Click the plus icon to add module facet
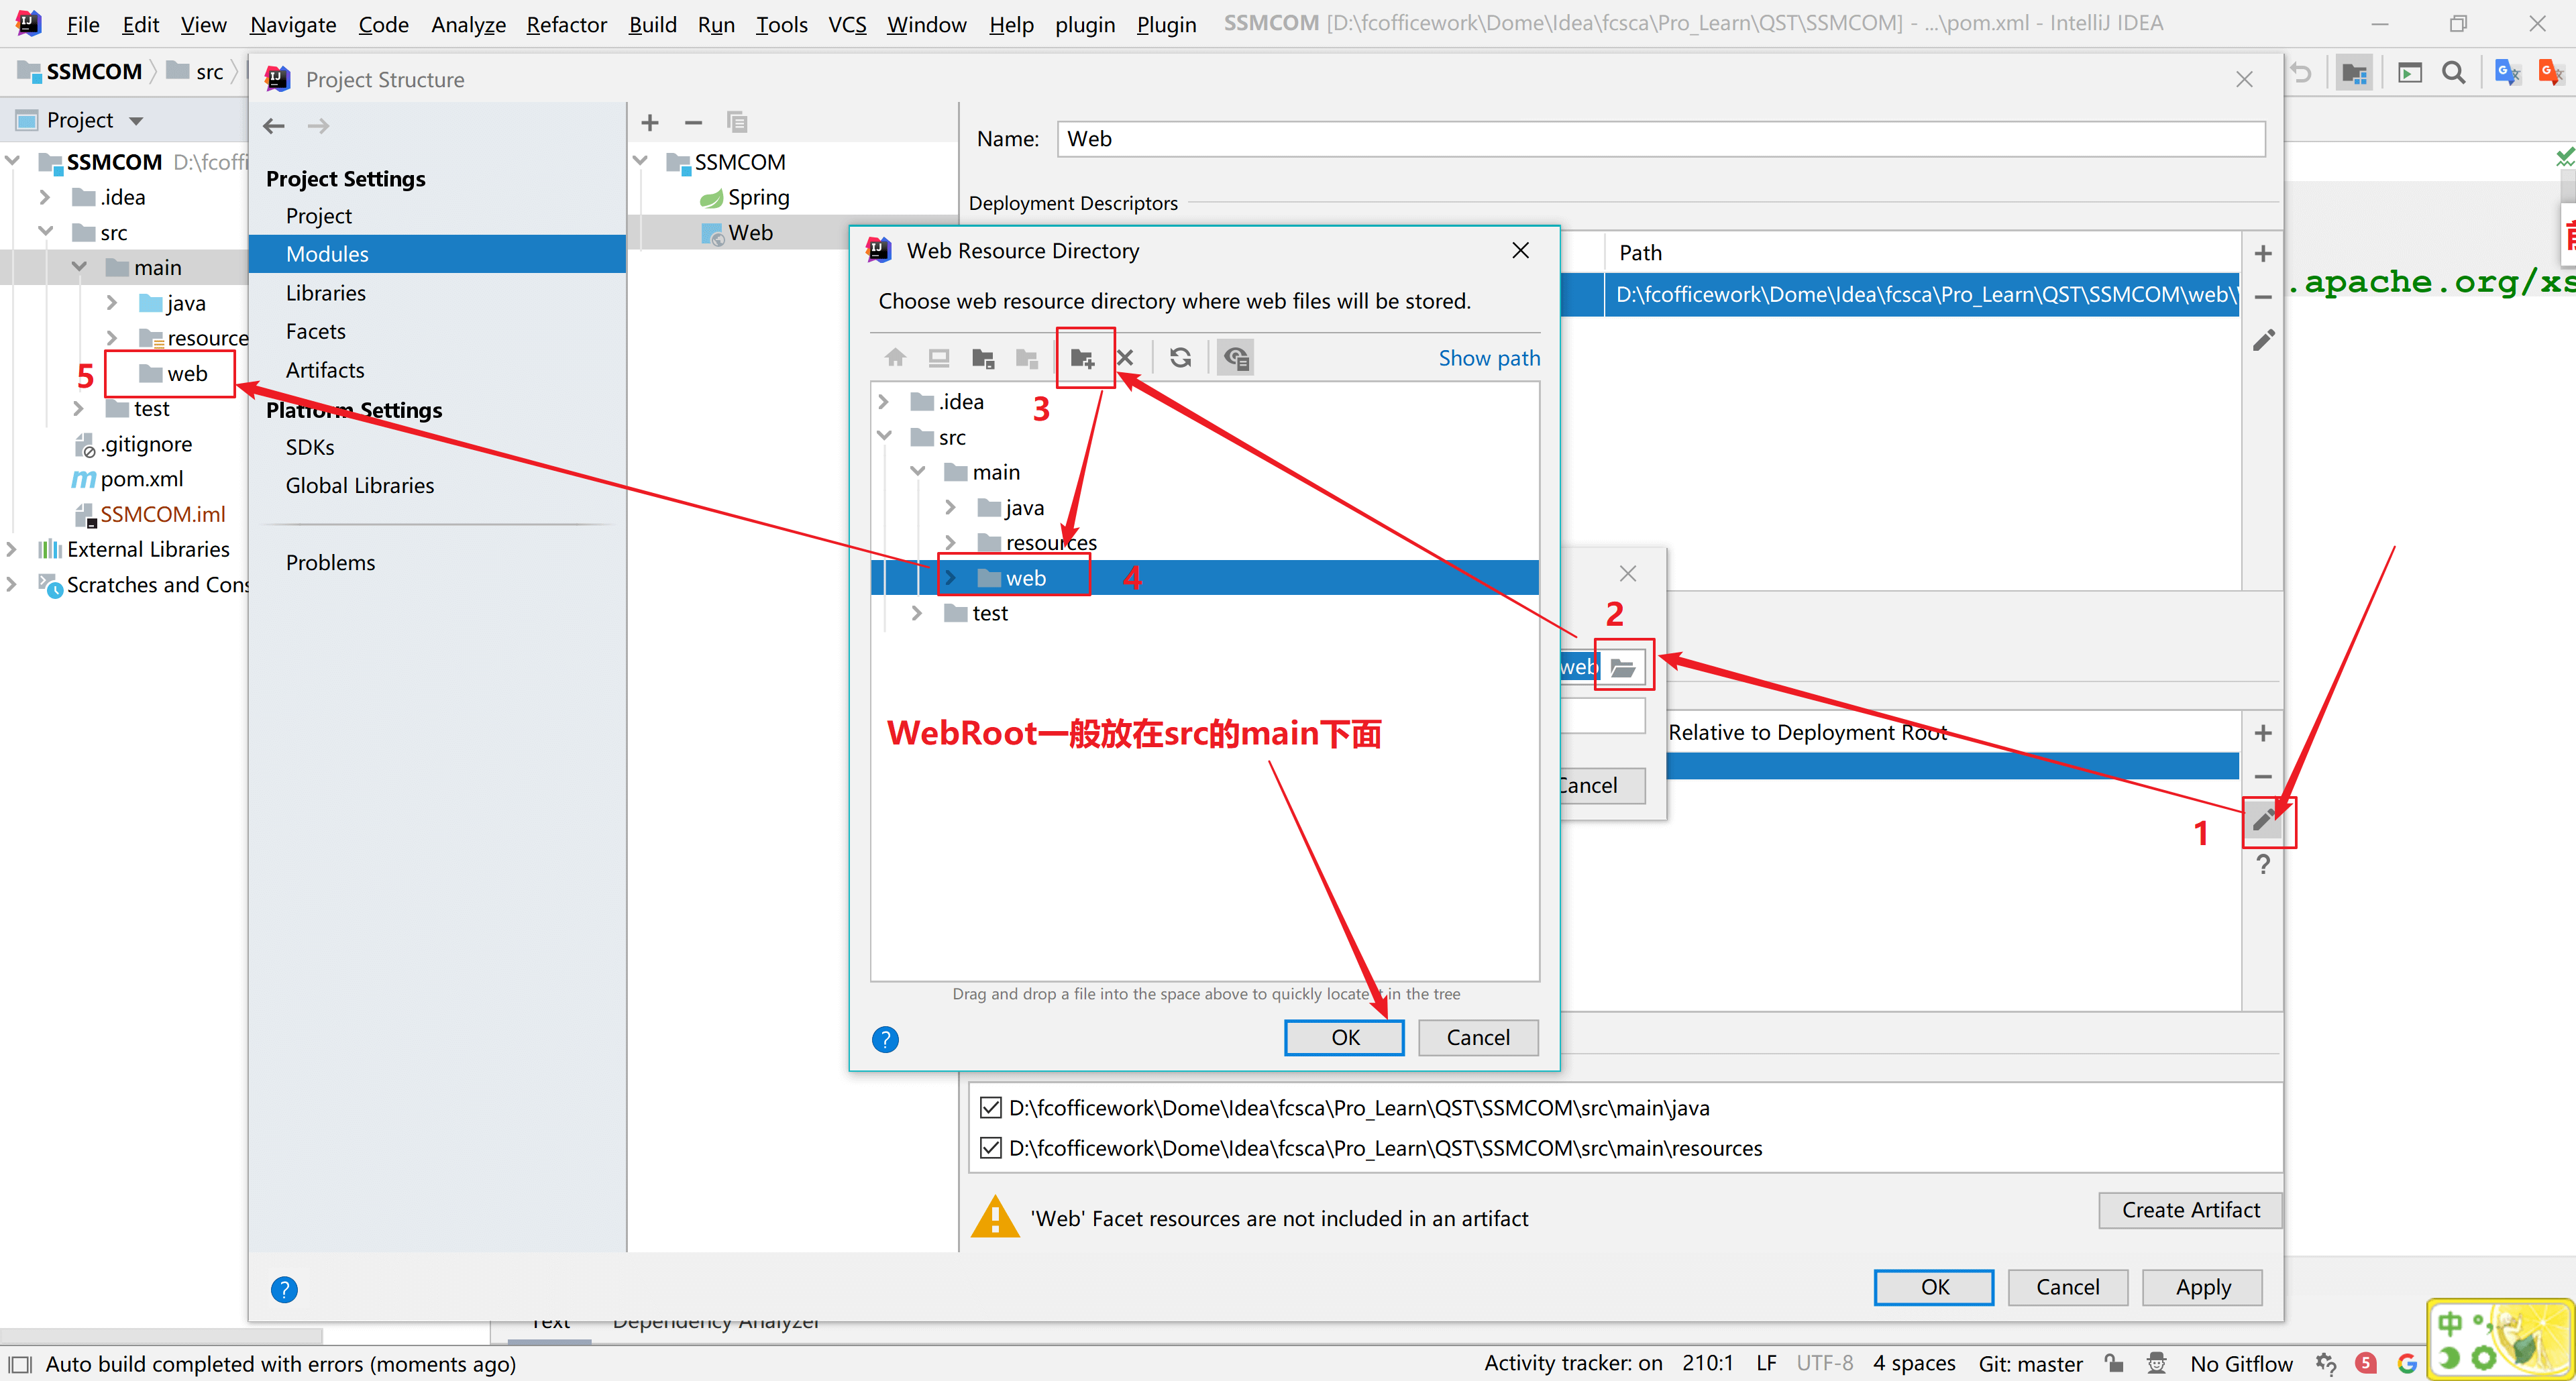 (x=650, y=122)
